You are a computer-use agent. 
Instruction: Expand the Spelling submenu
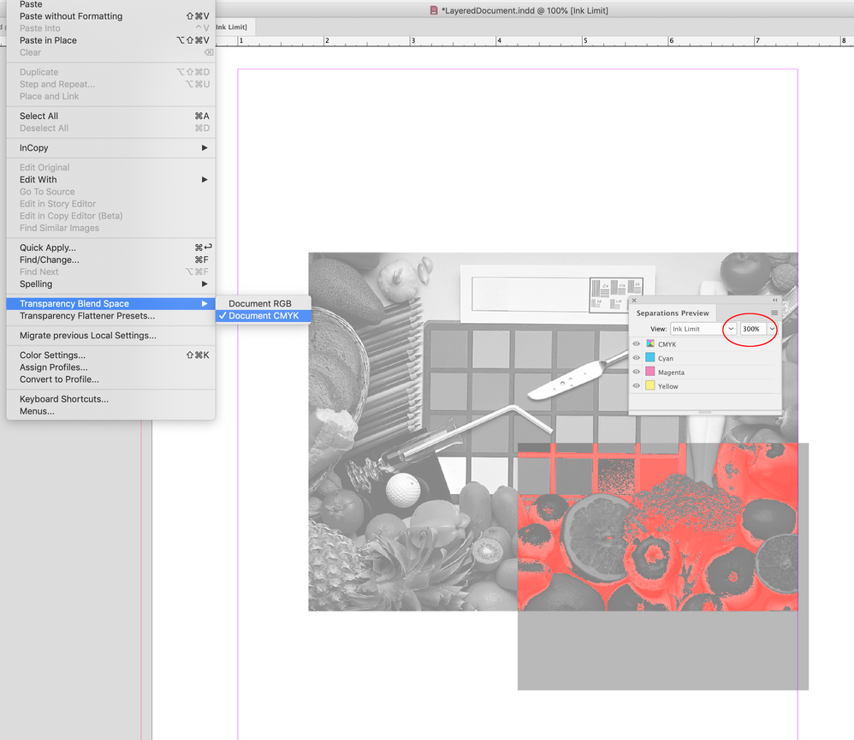110,284
